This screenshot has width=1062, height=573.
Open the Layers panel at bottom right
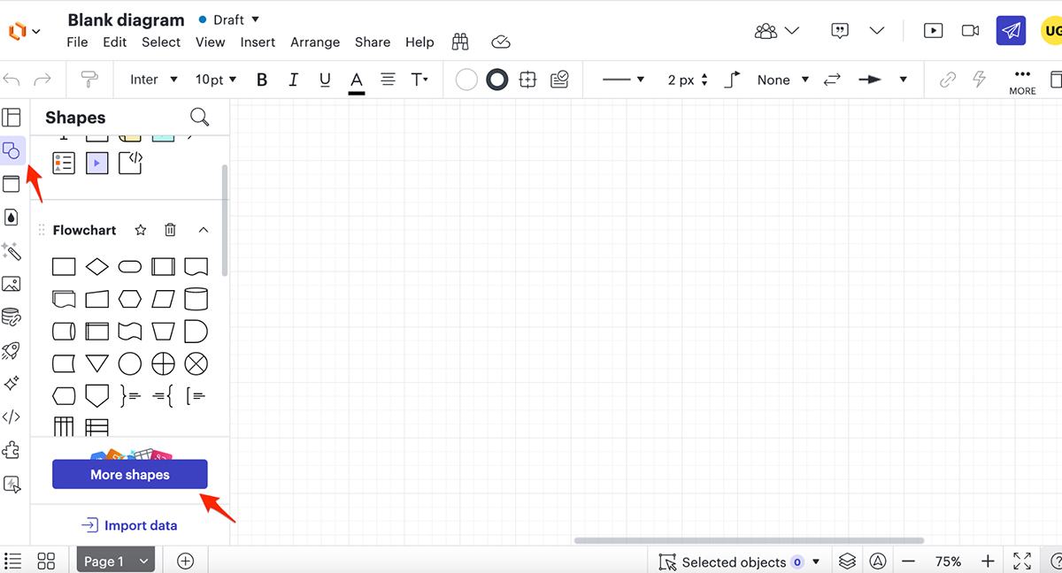(847, 561)
